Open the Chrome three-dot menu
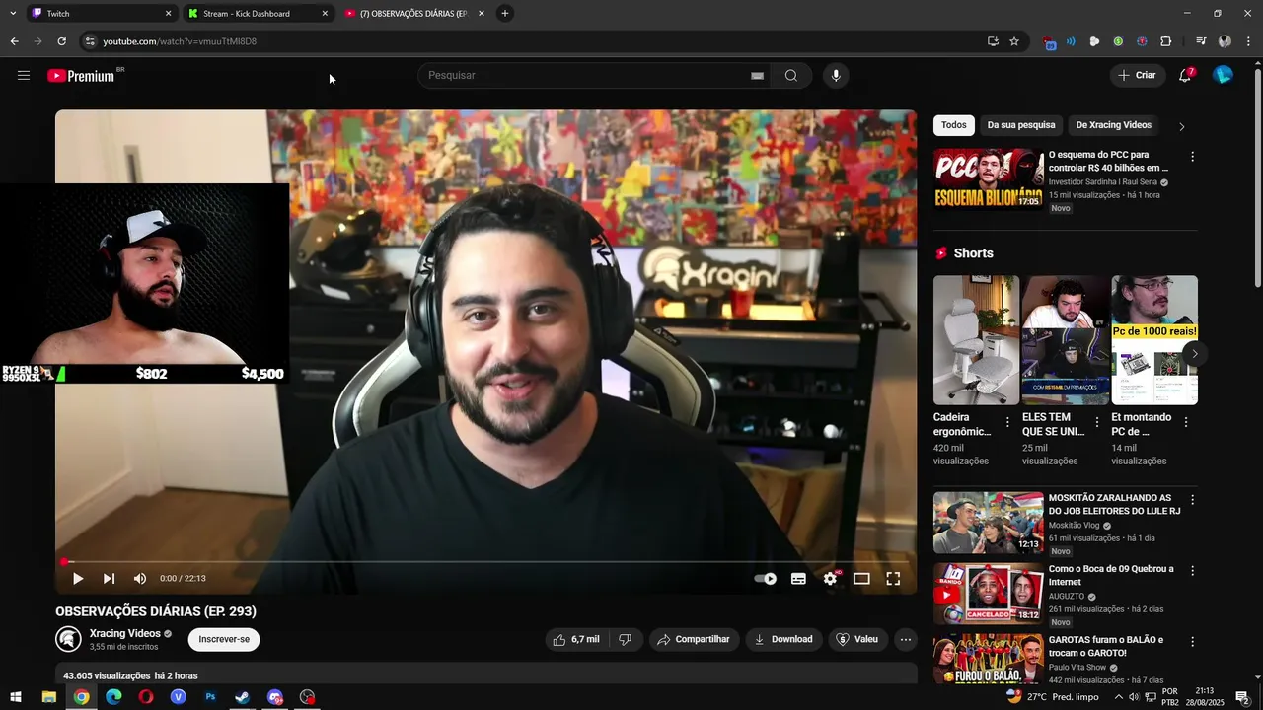Image resolution: width=1263 pixels, height=710 pixels. pos(1249,41)
